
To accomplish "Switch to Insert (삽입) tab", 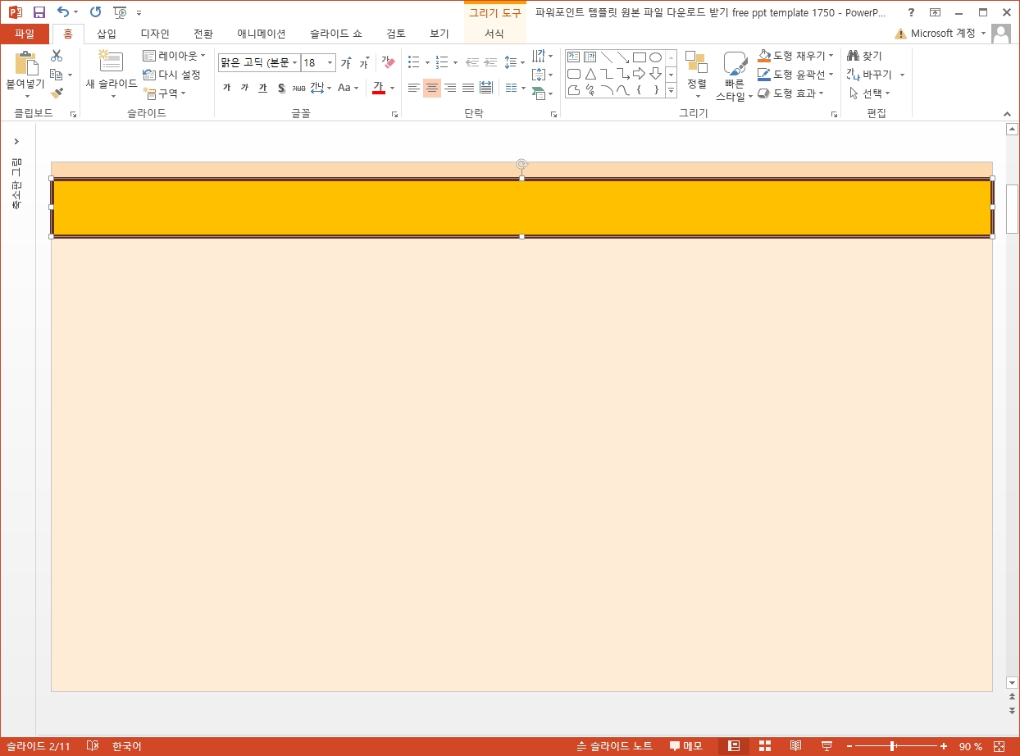I will (107, 34).
